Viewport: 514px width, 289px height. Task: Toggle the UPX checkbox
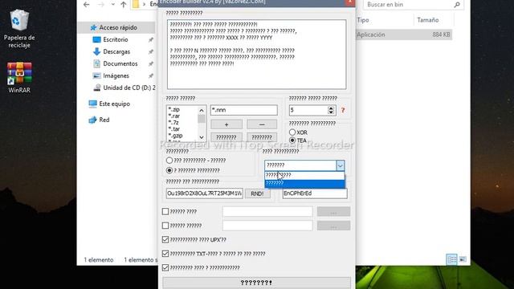pyautogui.click(x=165, y=240)
